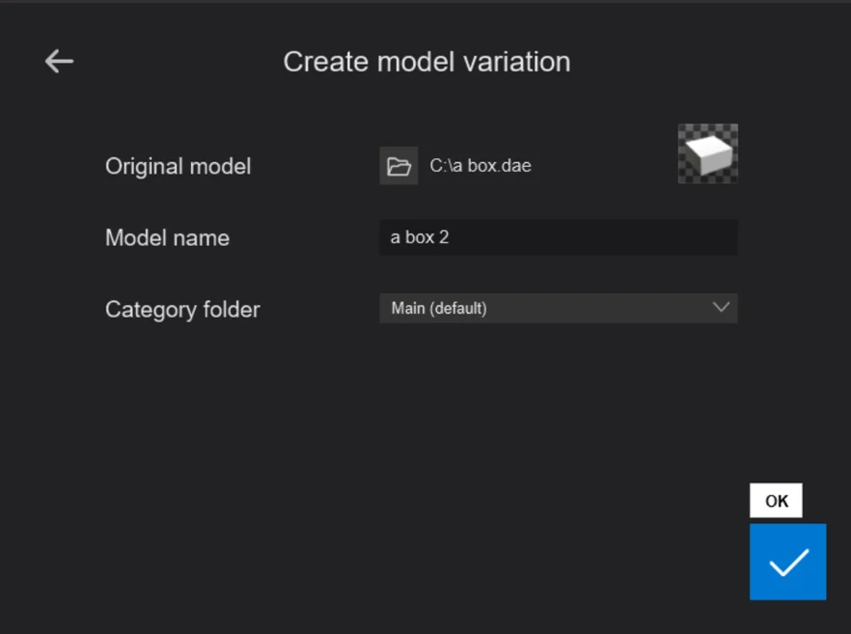851x634 pixels.
Task: Place cursor after "a box 2" text
Action: tap(451, 237)
